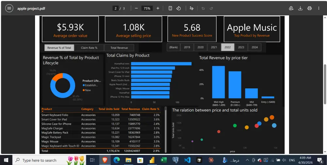Click the fit to page icon
Screen dimensions: 327x165
(x=170, y=9)
